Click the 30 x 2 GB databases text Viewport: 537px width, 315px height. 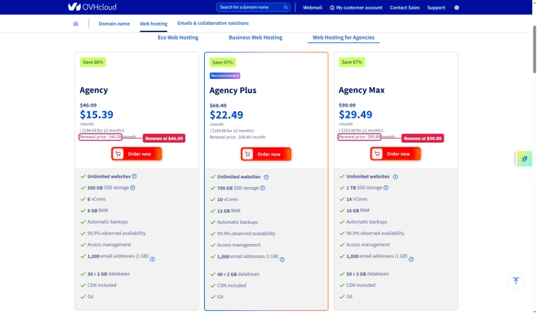pyautogui.click(x=108, y=273)
